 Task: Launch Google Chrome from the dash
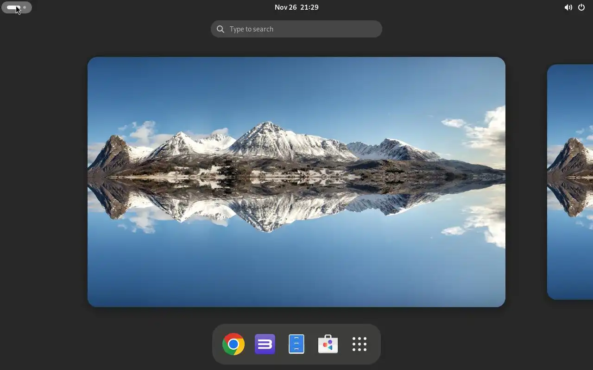(x=233, y=344)
